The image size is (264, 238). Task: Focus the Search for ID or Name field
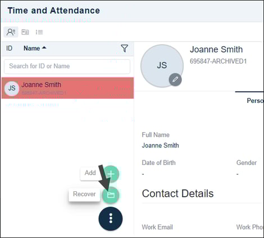(x=67, y=66)
